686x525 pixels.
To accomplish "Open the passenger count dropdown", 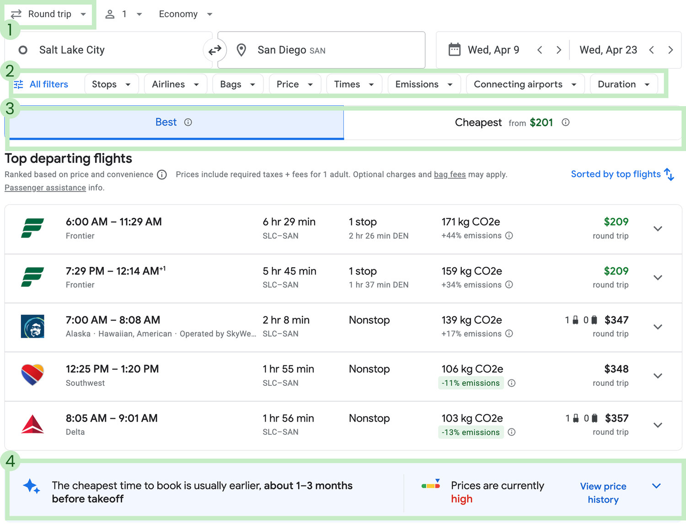I will pos(123,14).
